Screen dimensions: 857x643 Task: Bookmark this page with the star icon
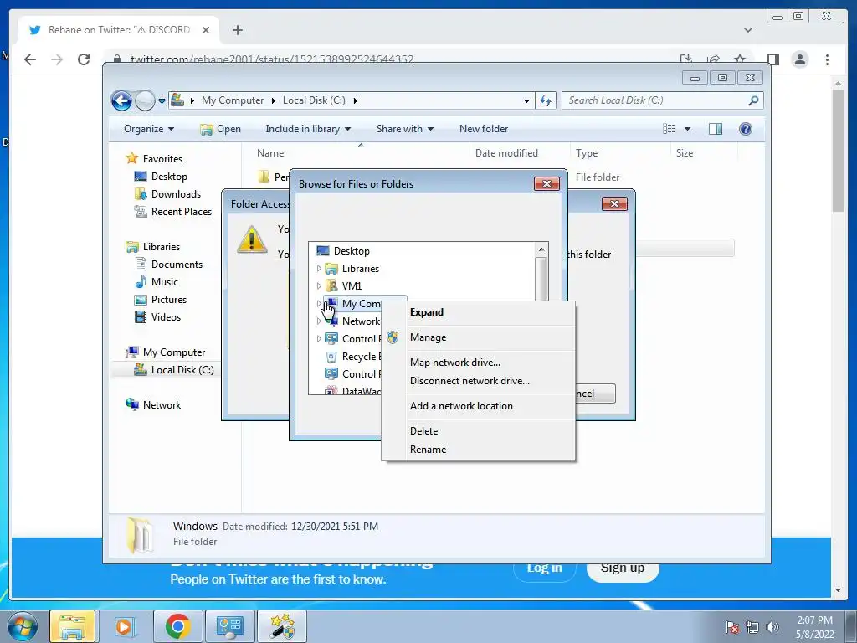pos(740,59)
